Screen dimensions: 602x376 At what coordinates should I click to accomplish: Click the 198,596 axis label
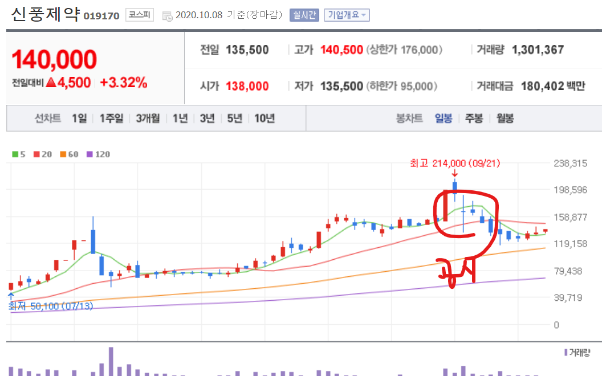click(x=571, y=190)
